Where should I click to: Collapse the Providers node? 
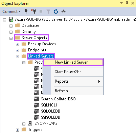(x=24, y=63)
